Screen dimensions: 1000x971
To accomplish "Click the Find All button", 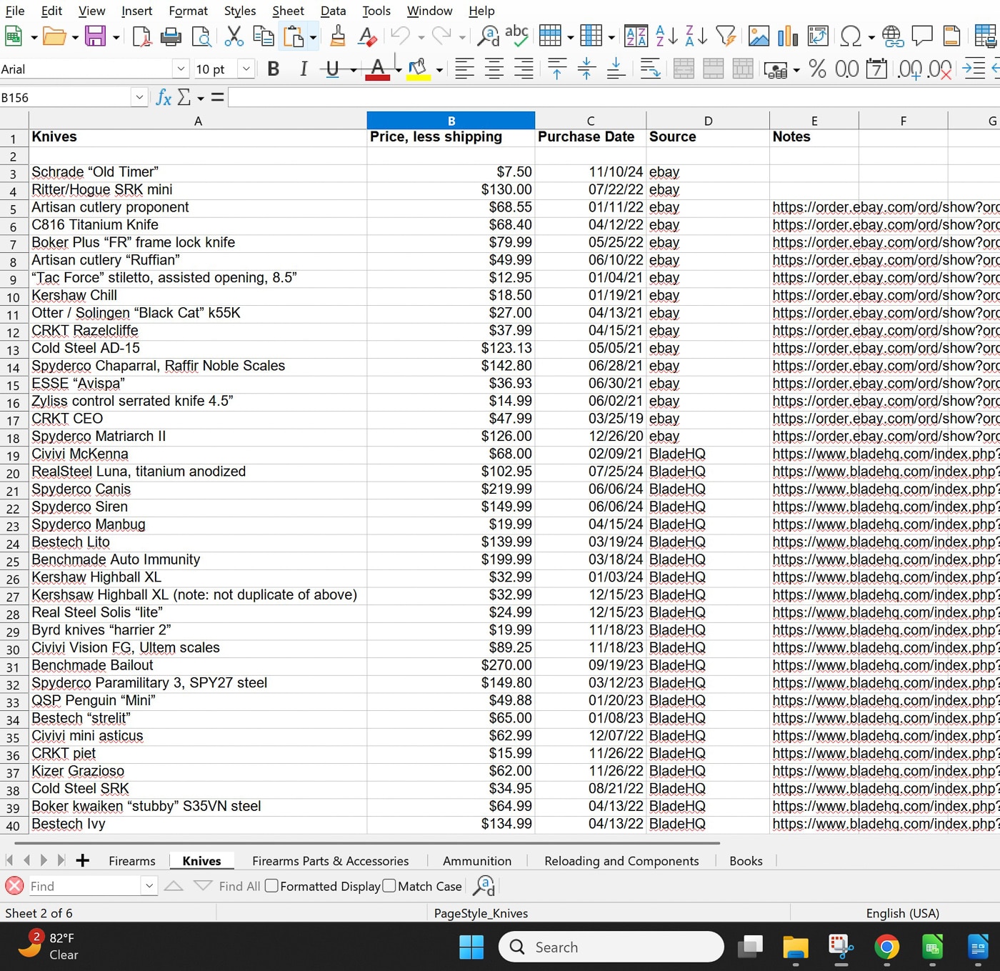I will [239, 886].
